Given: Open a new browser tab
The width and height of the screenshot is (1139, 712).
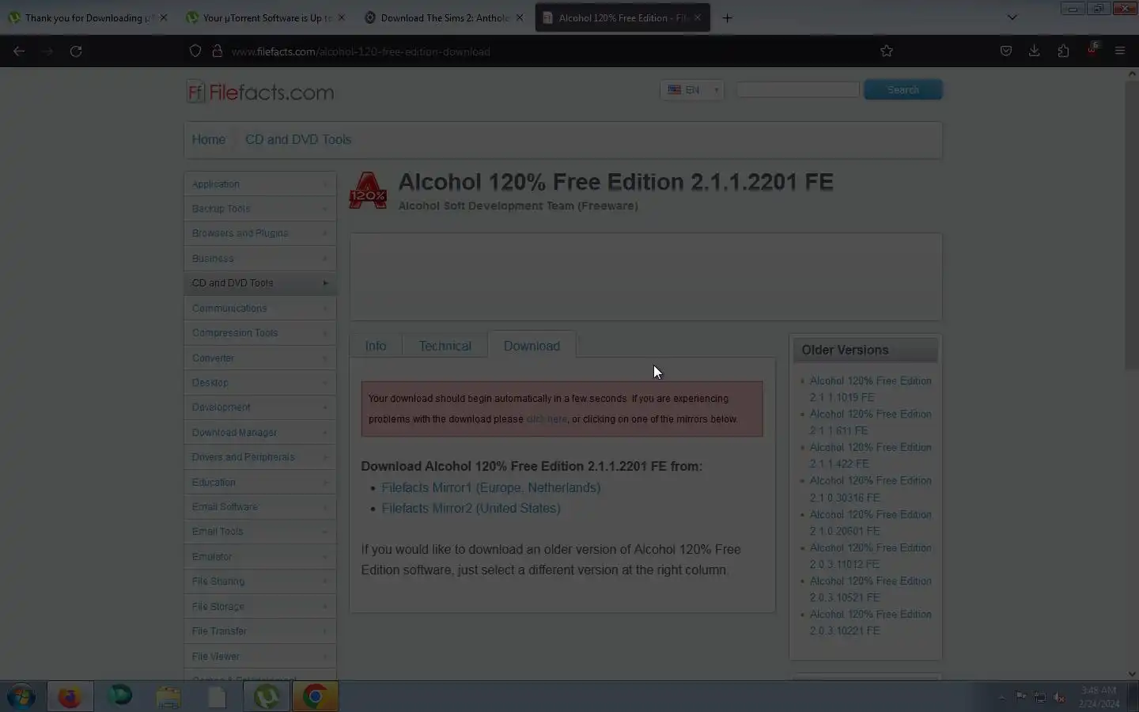Looking at the screenshot, I should 727,17.
